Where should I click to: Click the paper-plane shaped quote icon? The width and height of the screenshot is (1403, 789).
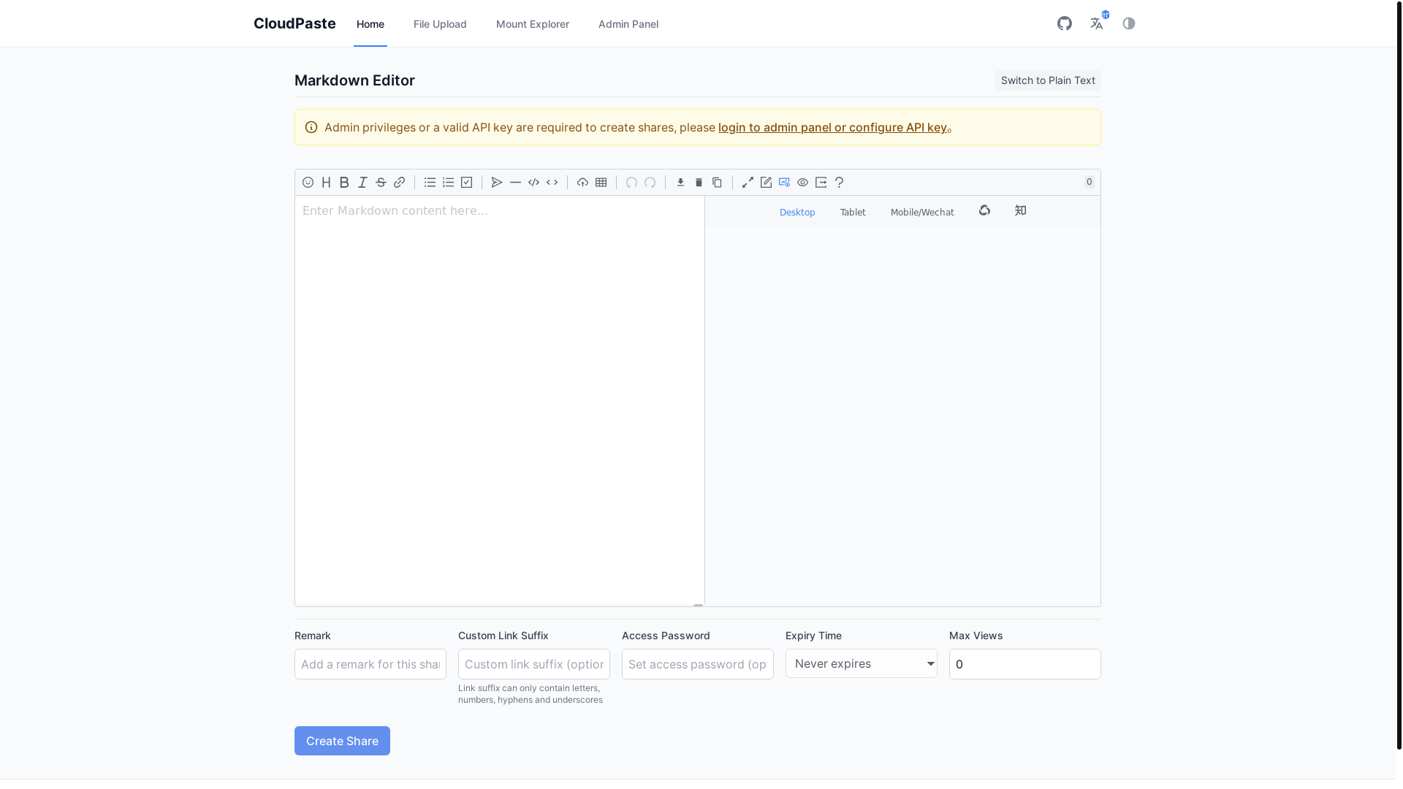[497, 183]
